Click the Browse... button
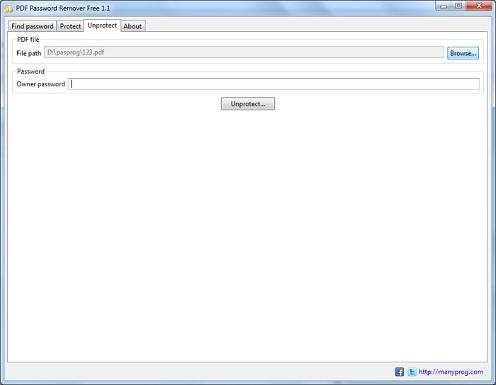The height and width of the screenshot is (385, 496). [x=463, y=53]
